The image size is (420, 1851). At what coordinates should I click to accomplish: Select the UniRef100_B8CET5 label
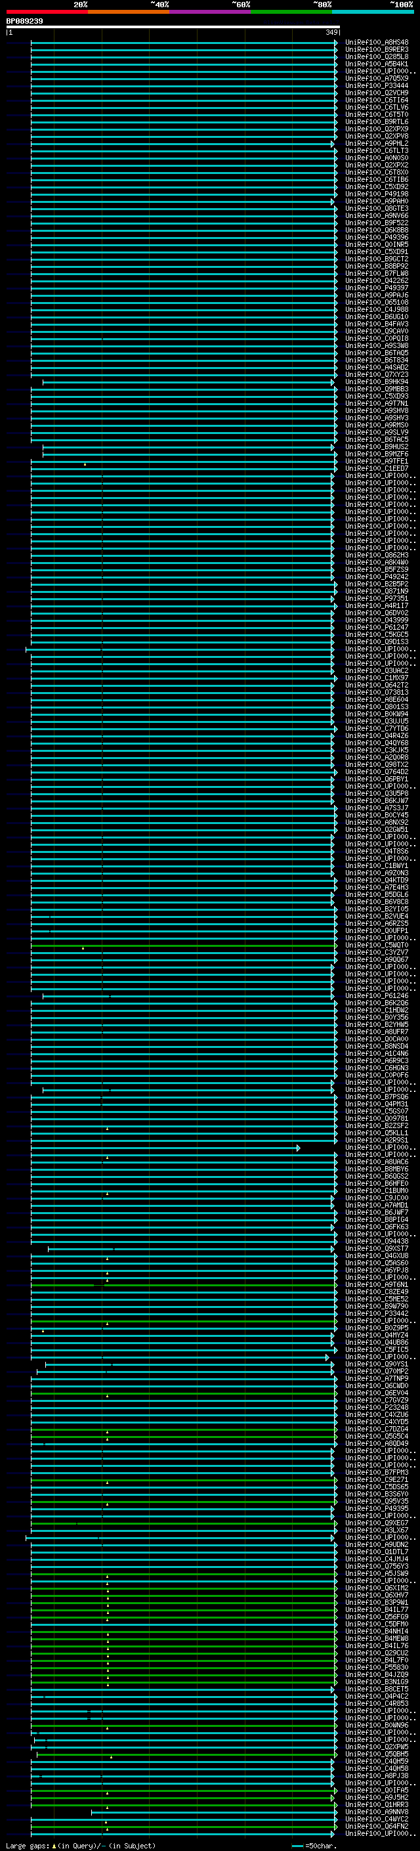pyautogui.click(x=377, y=1689)
